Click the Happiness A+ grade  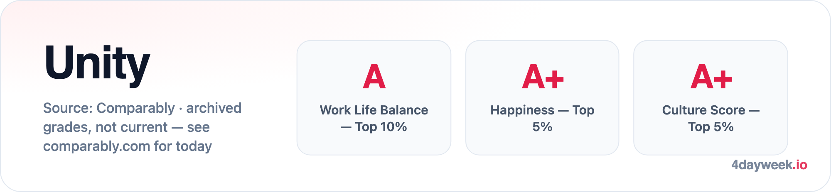(543, 77)
